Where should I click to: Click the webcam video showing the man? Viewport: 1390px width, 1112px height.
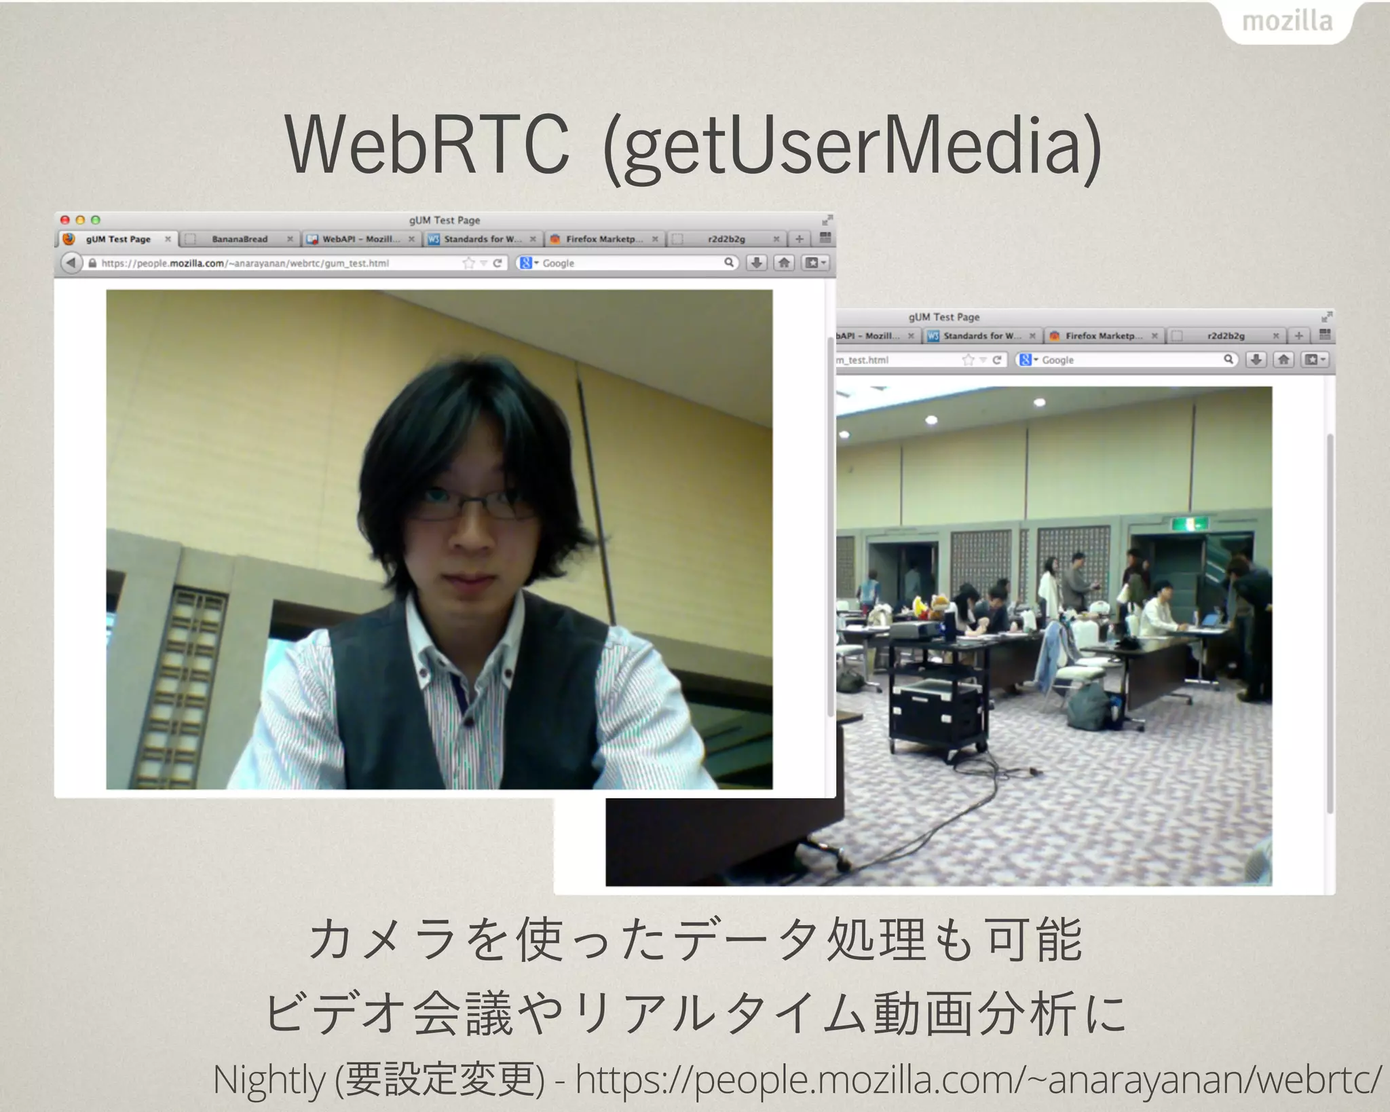pyautogui.click(x=439, y=539)
